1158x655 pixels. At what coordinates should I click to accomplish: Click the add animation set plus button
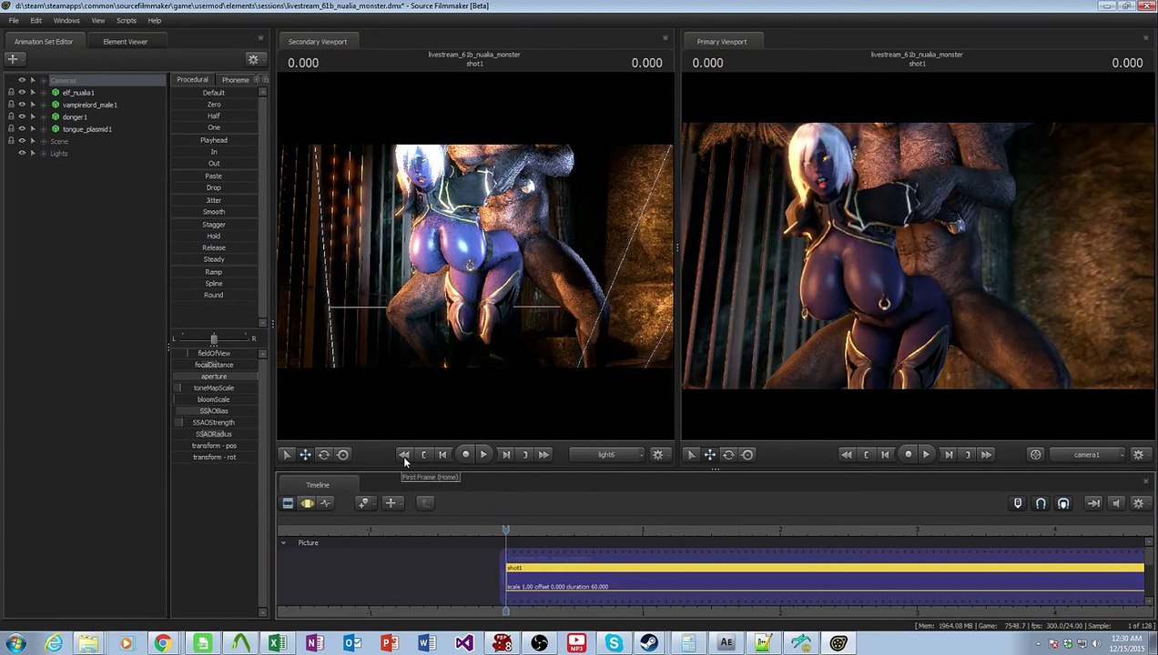13,59
